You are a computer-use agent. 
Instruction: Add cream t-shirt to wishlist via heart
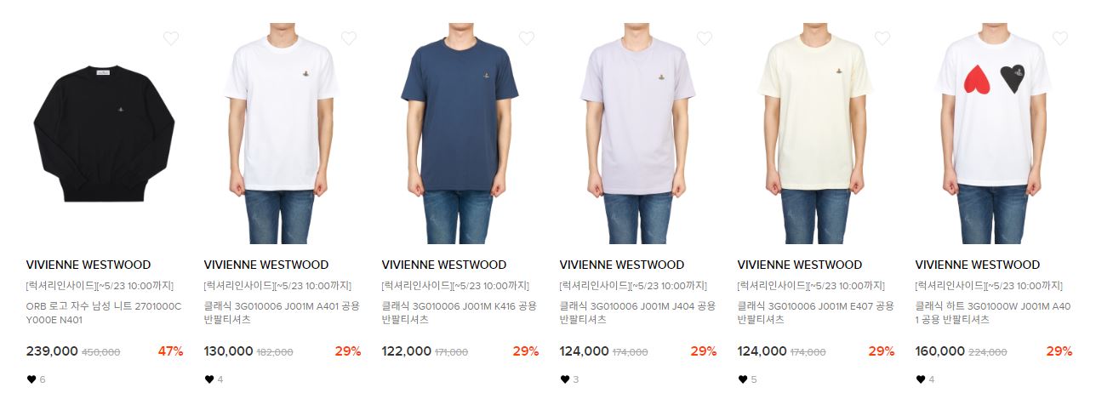pyautogui.click(x=882, y=38)
